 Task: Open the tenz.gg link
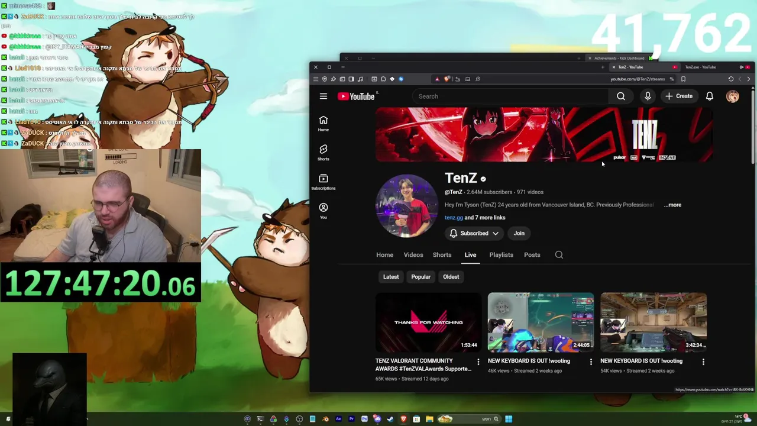[x=454, y=217]
